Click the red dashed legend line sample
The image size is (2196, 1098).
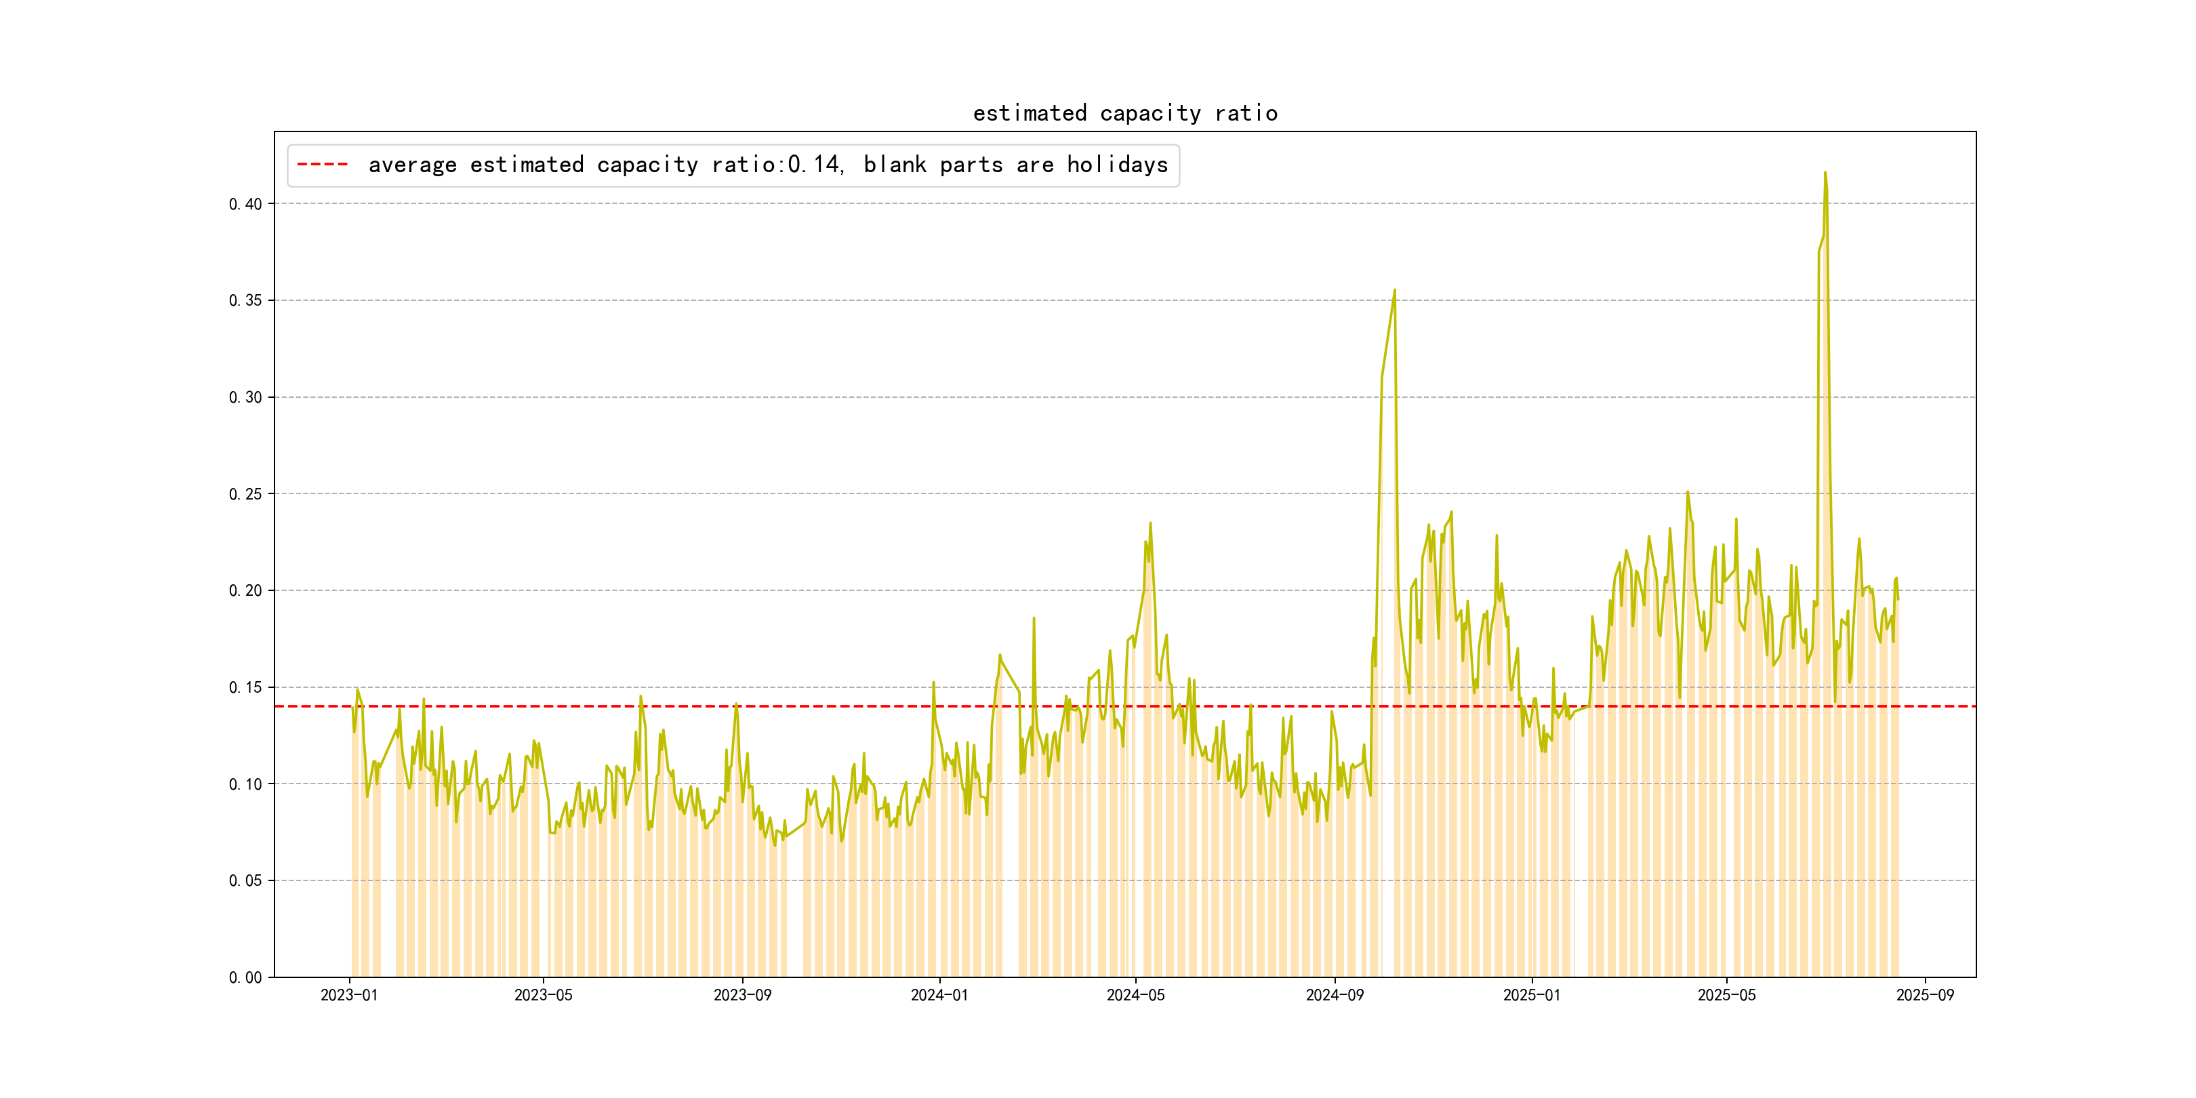[322, 165]
